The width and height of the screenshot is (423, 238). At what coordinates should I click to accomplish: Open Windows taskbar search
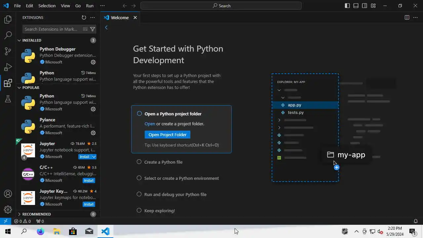pos(24,231)
